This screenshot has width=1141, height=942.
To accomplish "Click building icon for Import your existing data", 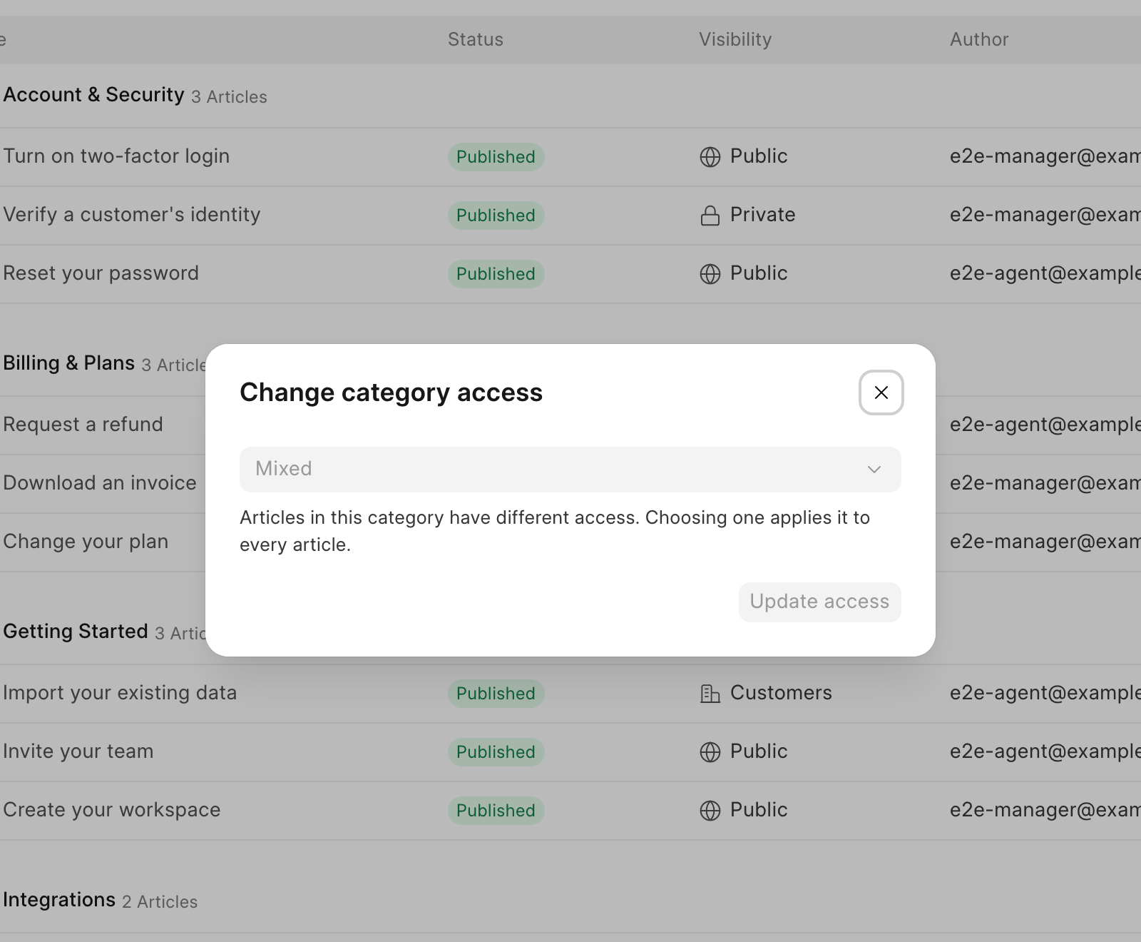I will click(x=710, y=694).
